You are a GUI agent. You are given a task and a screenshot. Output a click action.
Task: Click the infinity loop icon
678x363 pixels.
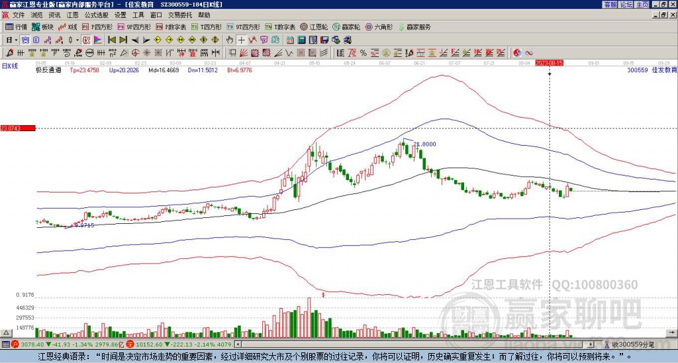(x=529, y=53)
